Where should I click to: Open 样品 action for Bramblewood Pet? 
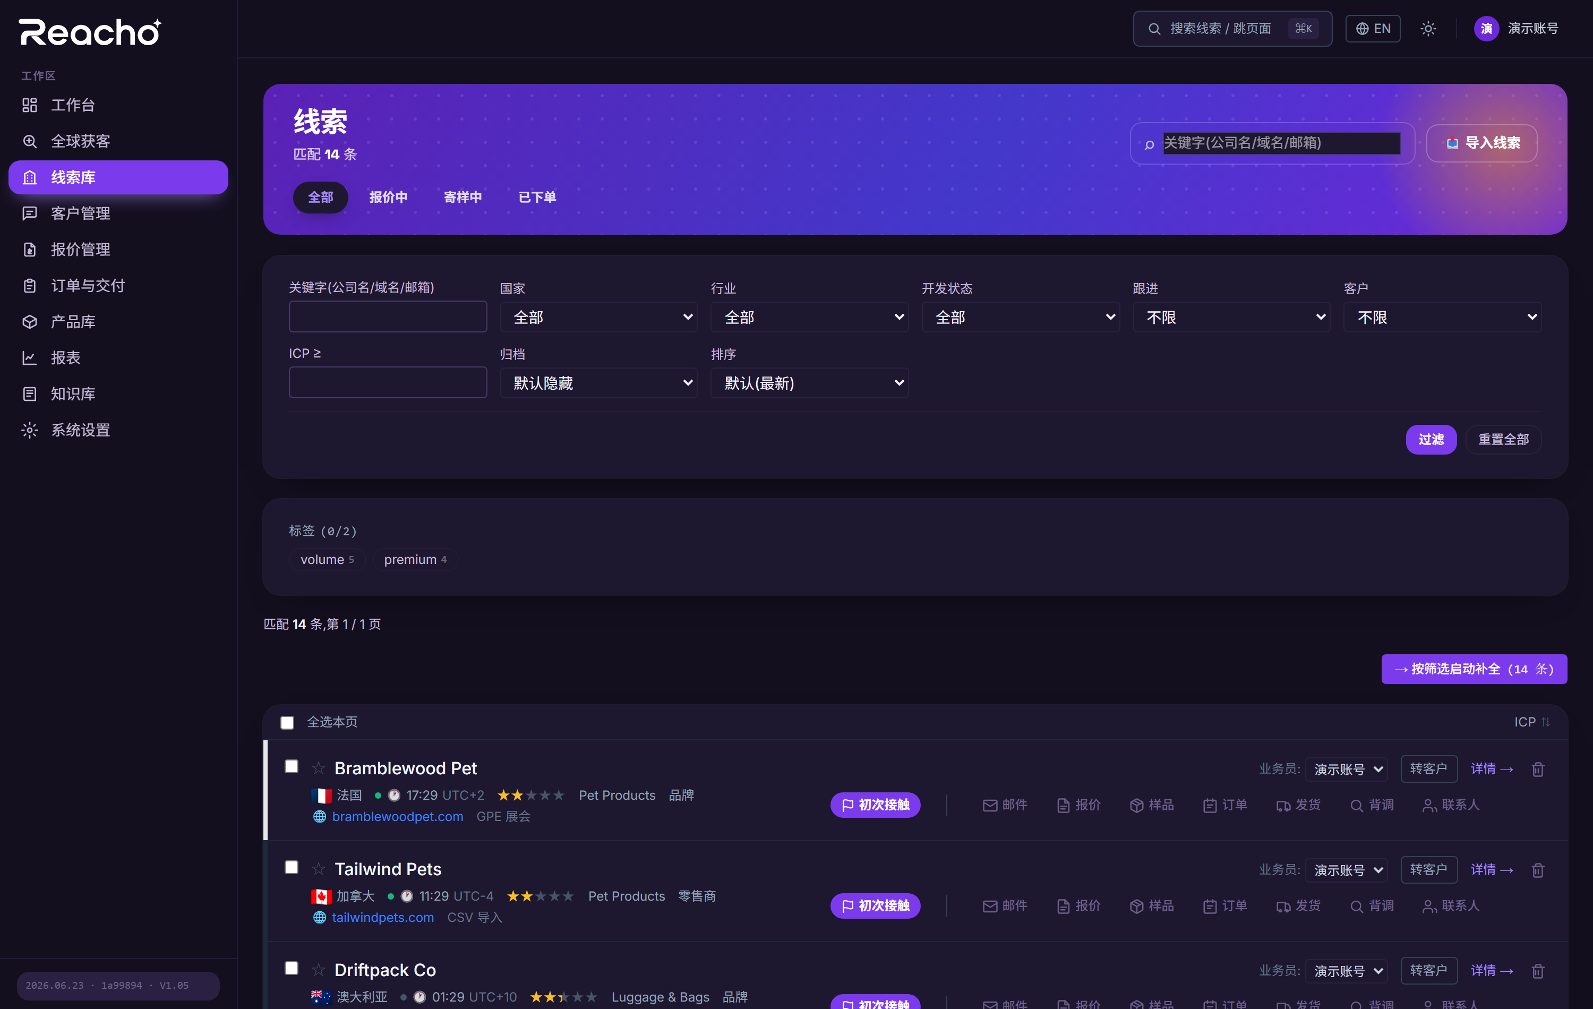(x=1152, y=805)
